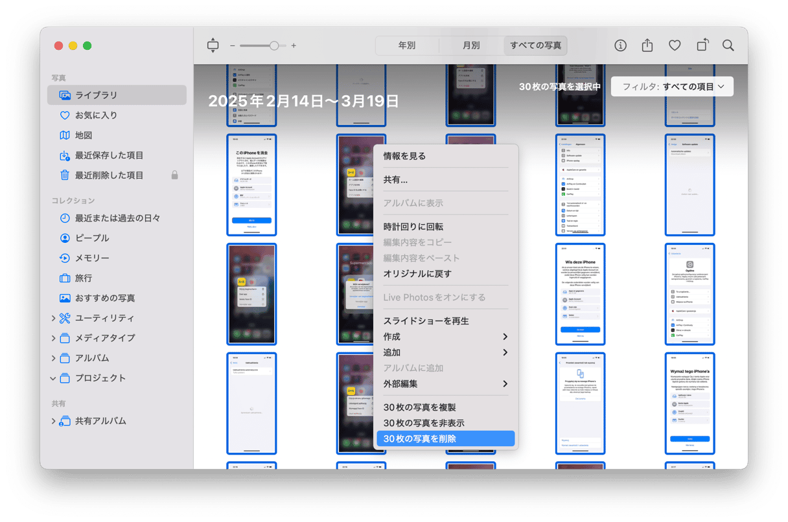Open the share icon in toolbar

[647, 45]
